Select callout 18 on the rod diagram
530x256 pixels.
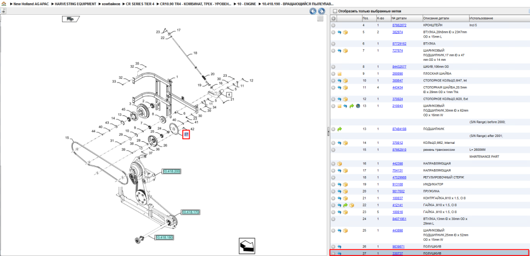pos(195,53)
